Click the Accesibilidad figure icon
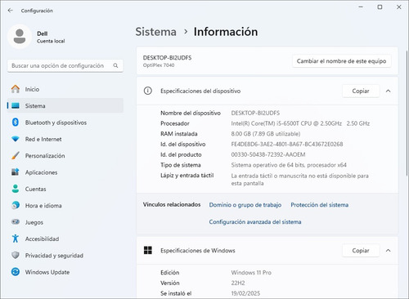The image size is (409, 299). click(x=16, y=239)
